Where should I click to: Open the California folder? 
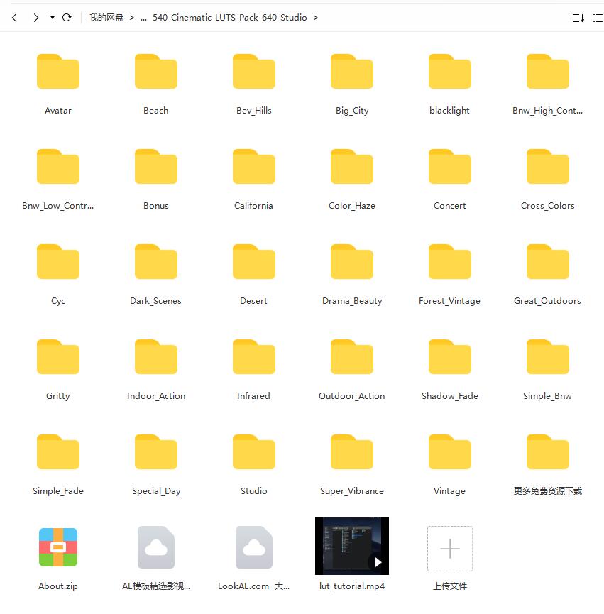(x=254, y=167)
